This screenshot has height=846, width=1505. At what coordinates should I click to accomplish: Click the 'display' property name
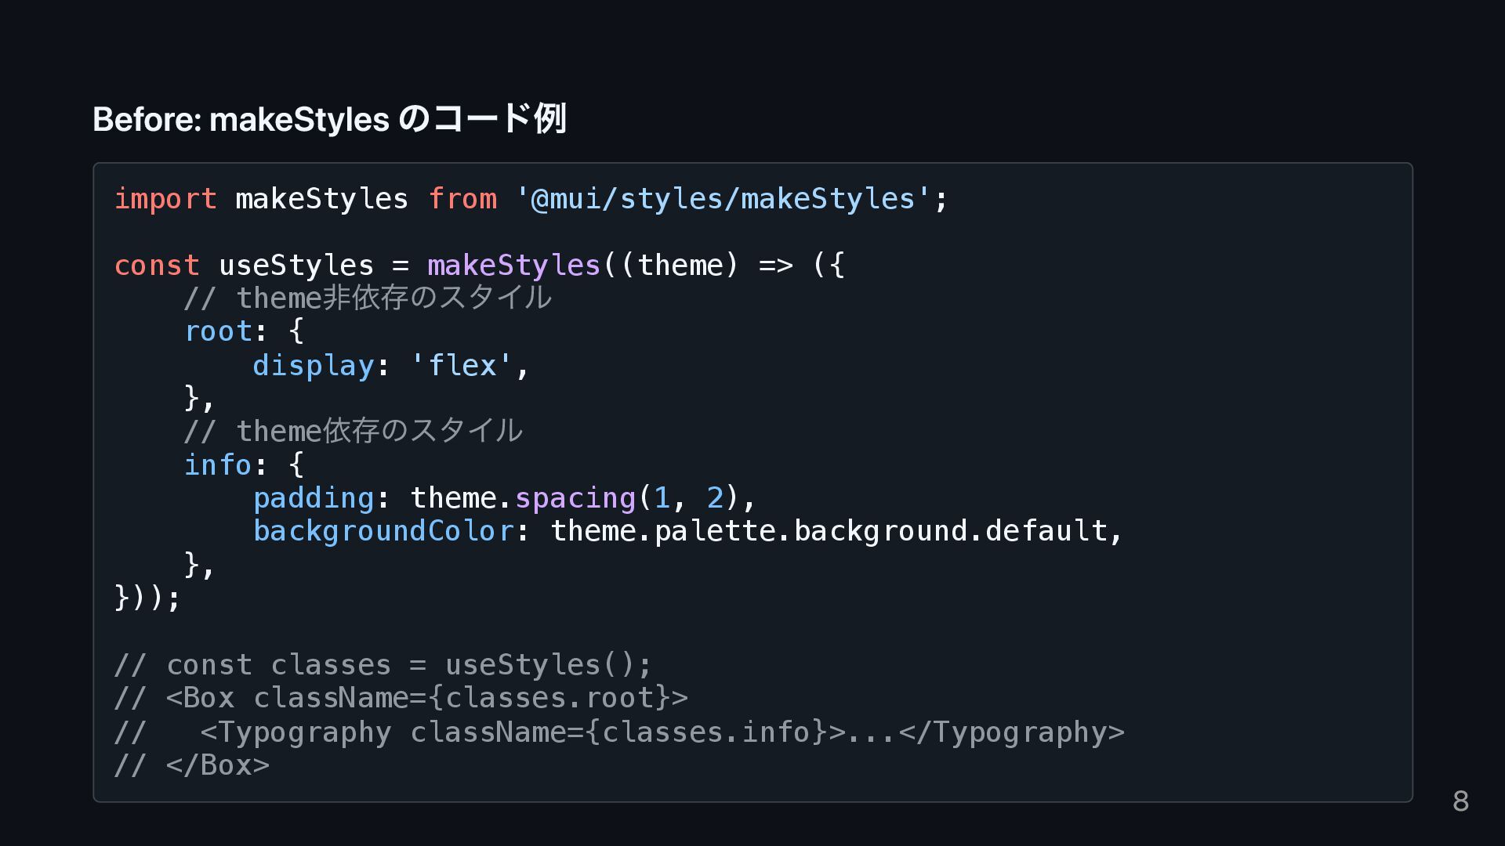click(x=313, y=366)
